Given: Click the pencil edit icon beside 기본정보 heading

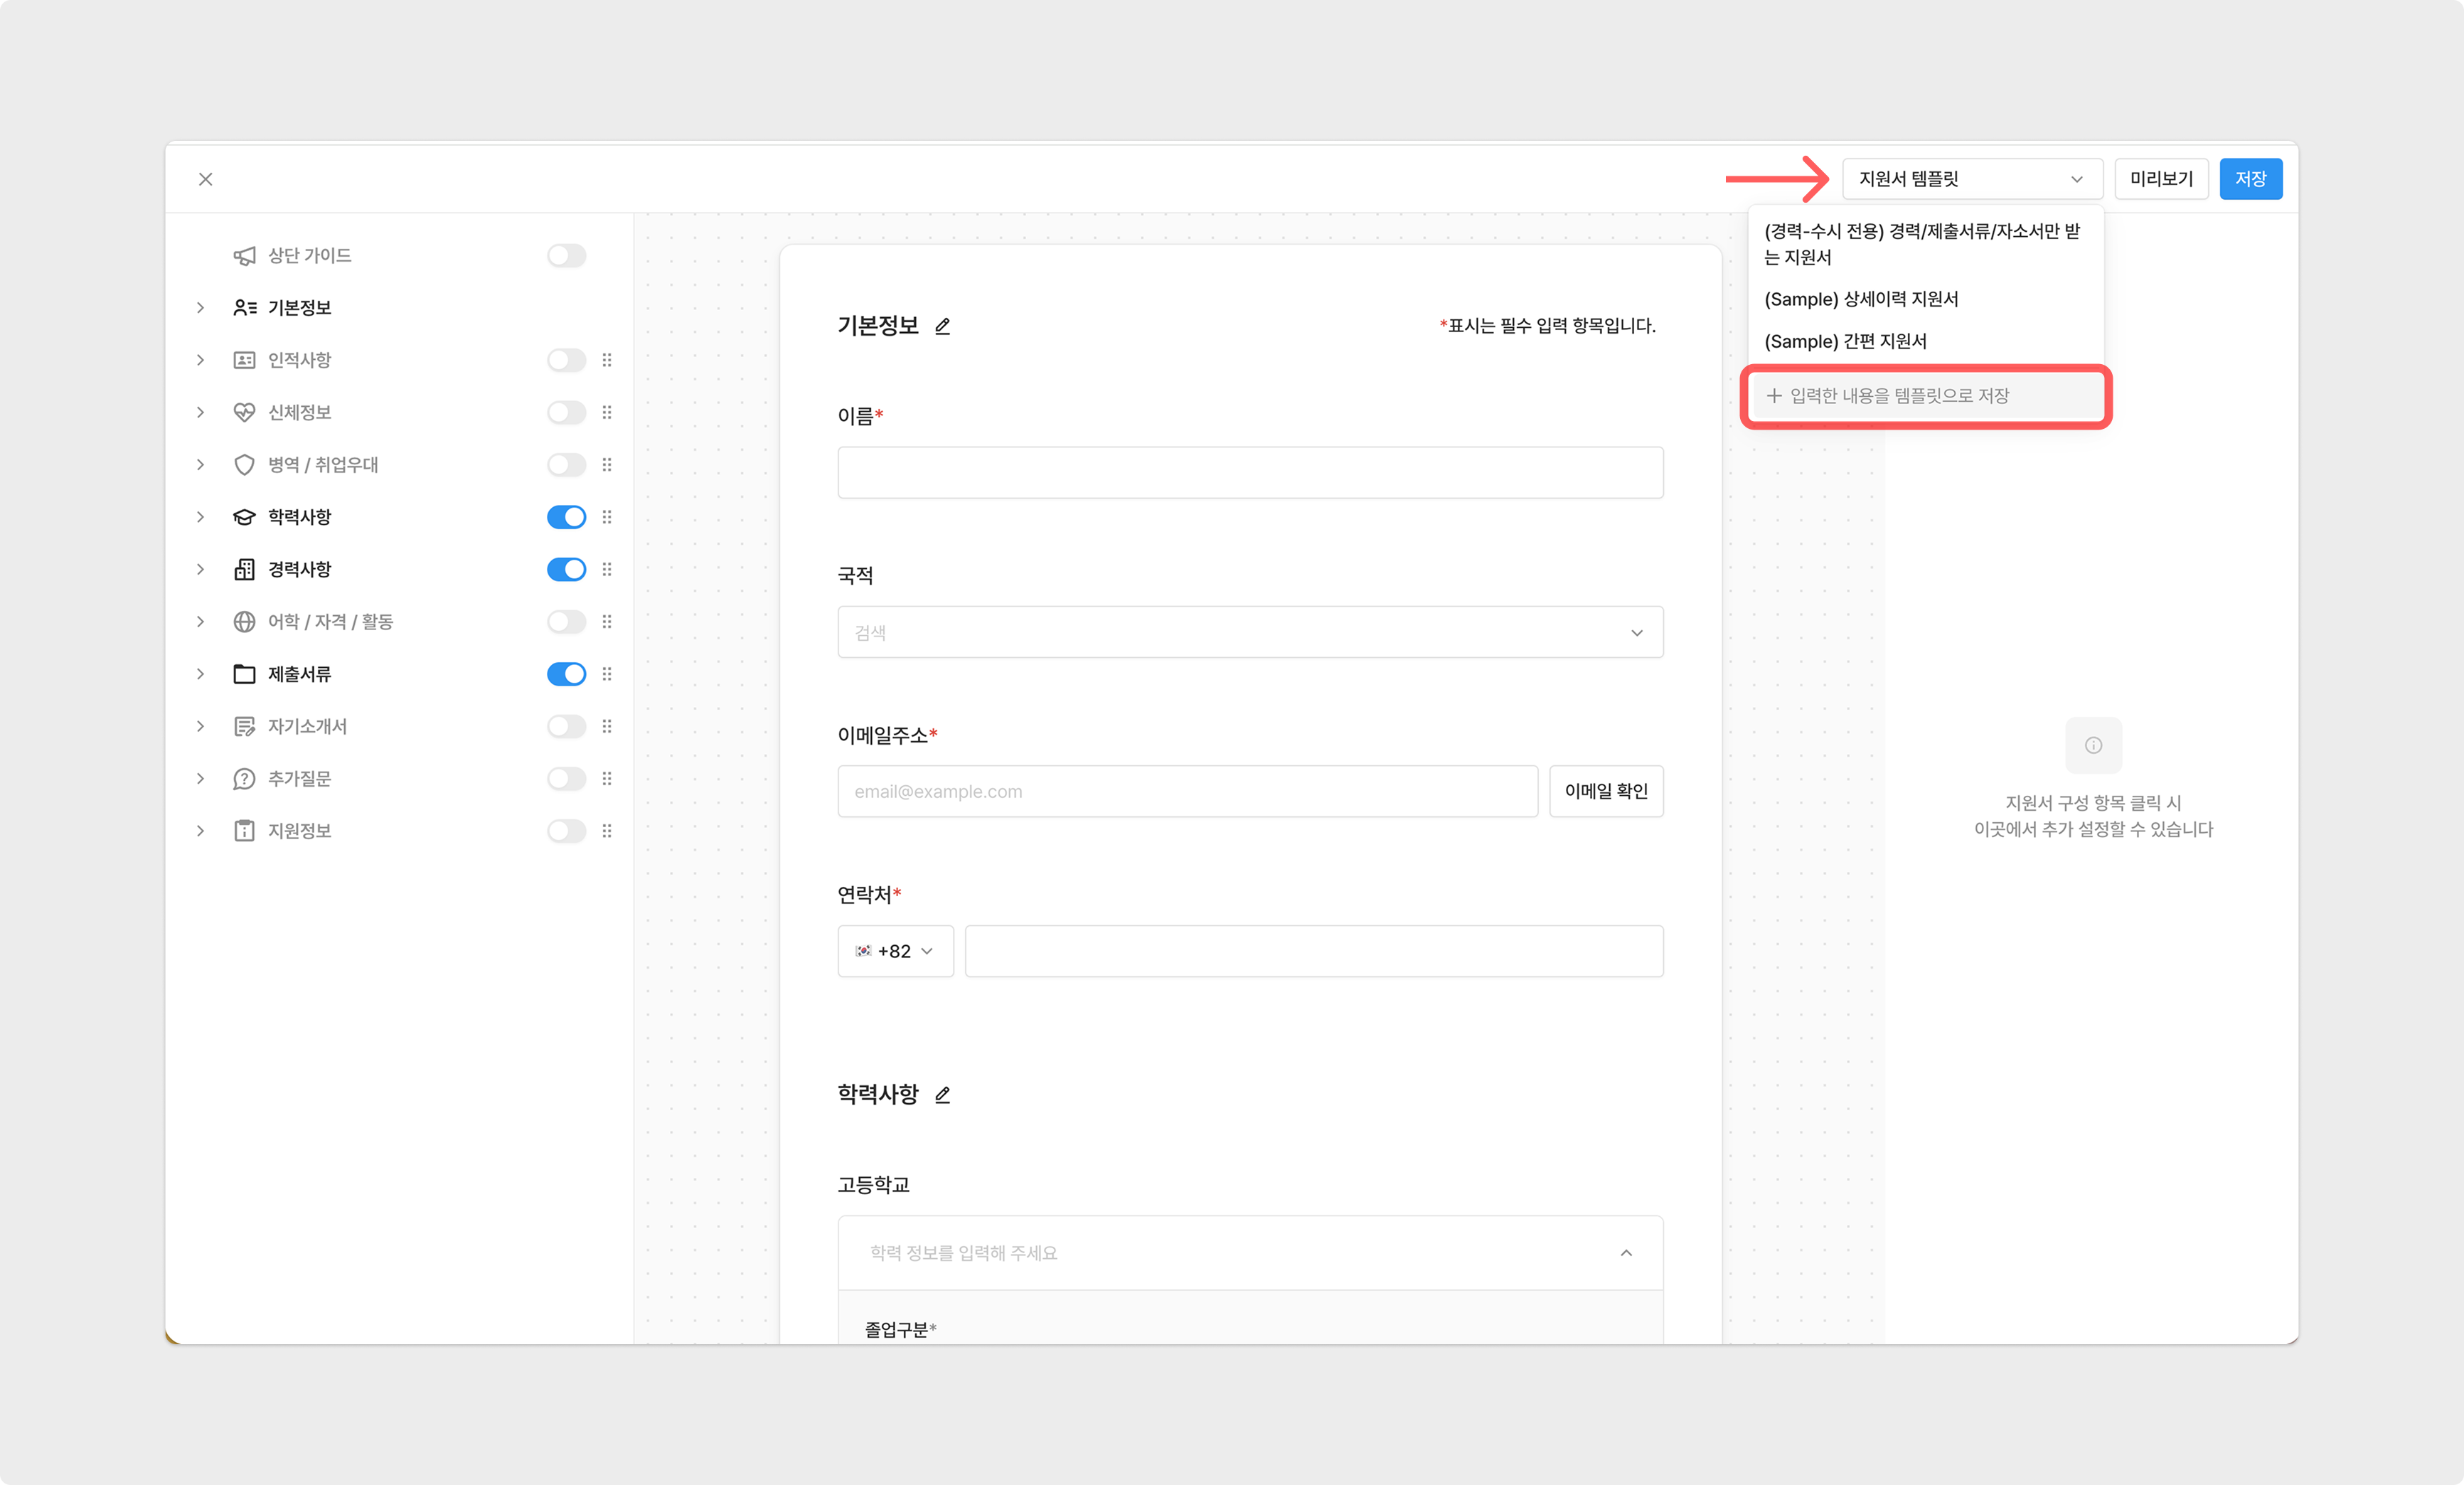Looking at the screenshot, I should (x=942, y=326).
